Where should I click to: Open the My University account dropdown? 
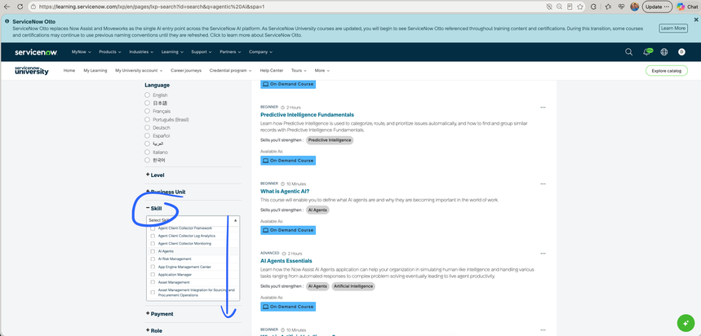coord(139,71)
